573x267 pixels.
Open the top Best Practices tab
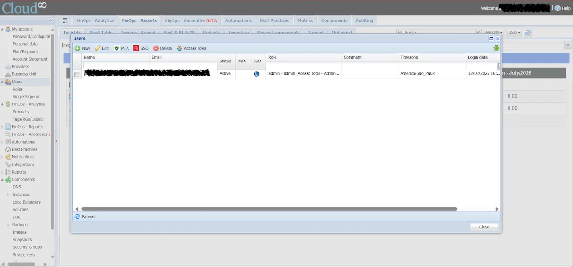pos(275,21)
